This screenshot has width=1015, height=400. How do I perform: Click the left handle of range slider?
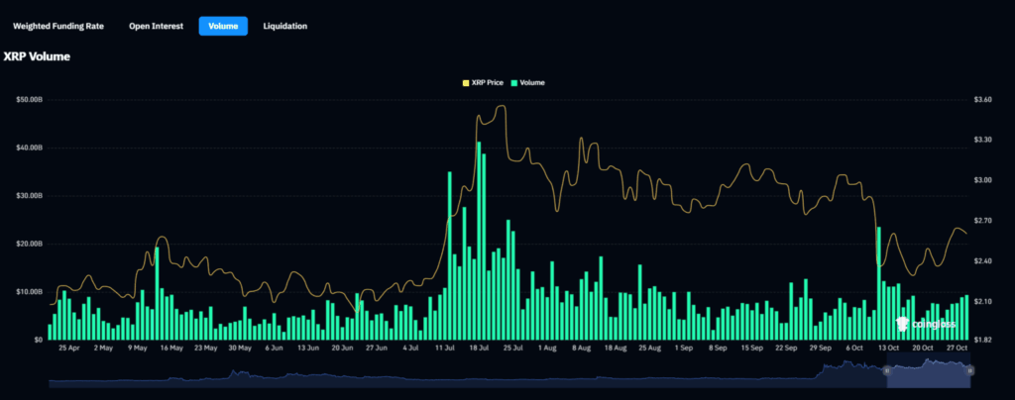click(x=885, y=369)
